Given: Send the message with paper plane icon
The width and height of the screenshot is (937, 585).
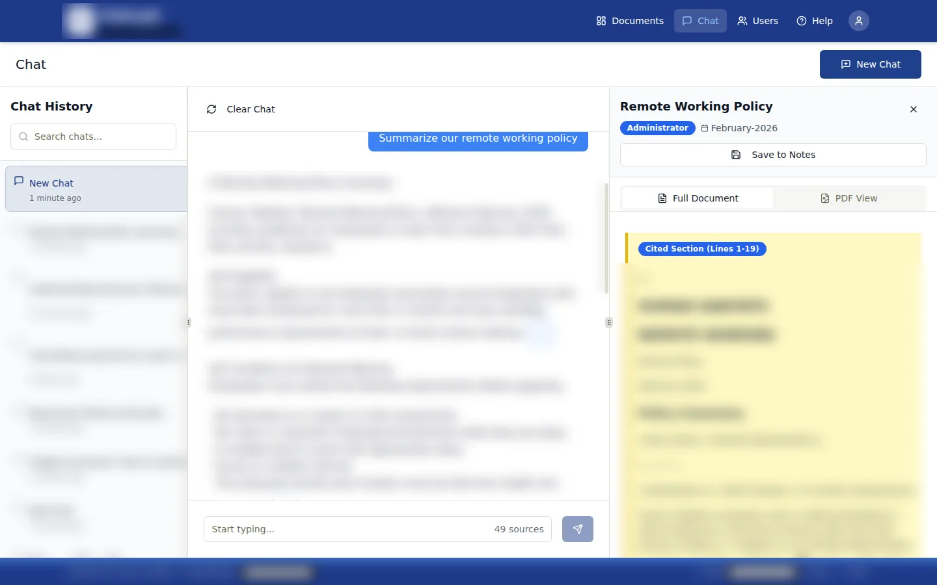Looking at the screenshot, I should 578,529.
